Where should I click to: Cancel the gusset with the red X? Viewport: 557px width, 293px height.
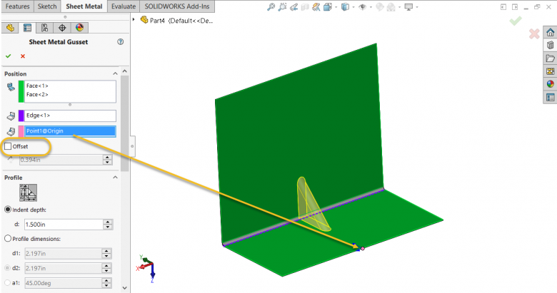pos(23,56)
